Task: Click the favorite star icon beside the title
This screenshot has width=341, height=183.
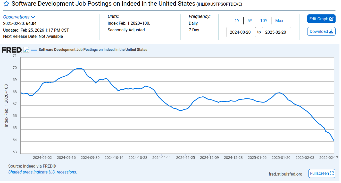Action: click(x=6, y=4)
